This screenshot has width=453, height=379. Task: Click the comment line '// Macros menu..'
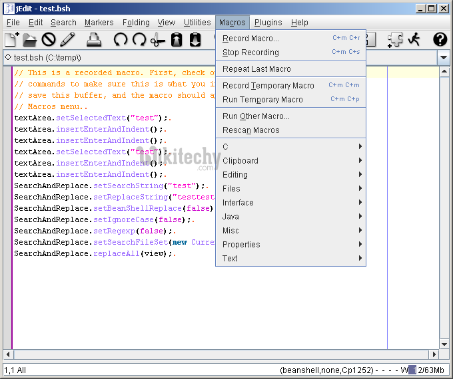51,107
